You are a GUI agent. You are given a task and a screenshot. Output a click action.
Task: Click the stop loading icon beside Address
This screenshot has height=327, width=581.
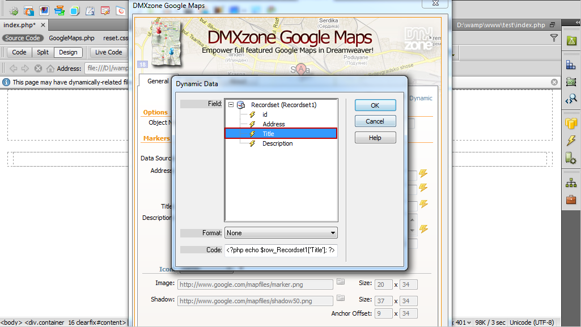point(38,68)
